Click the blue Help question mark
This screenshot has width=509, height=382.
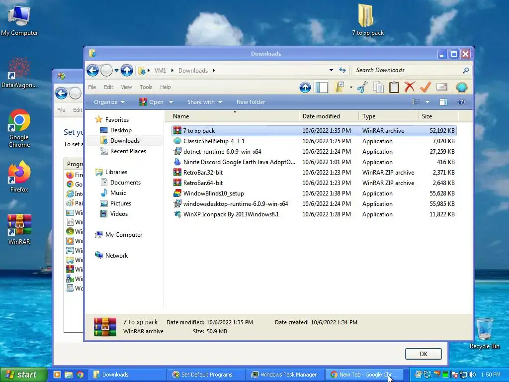[461, 102]
